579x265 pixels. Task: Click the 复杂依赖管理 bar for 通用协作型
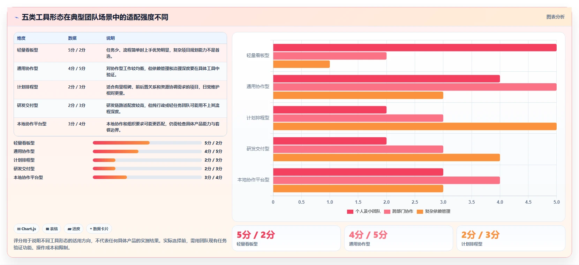click(x=358, y=95)
